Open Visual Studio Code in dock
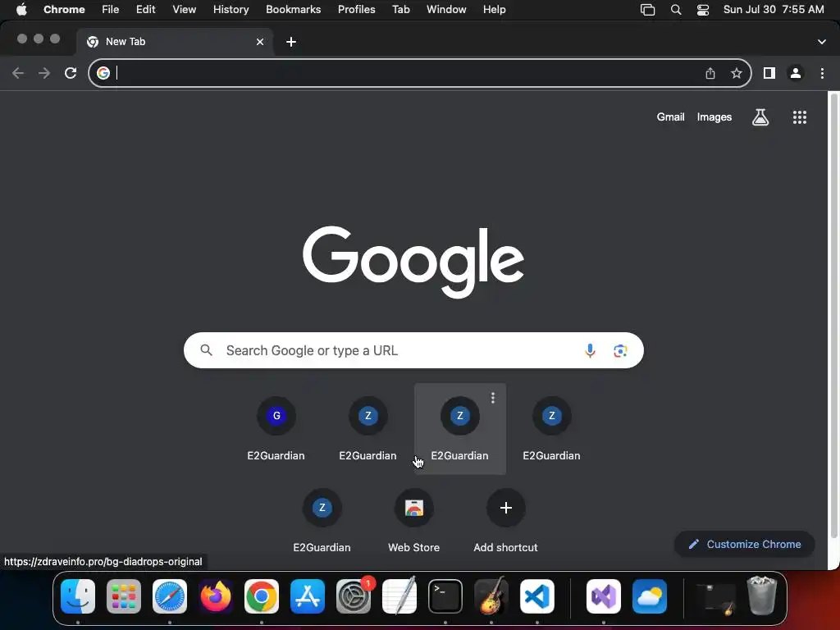Image resolution: width=840 pixels, height=630 pixels. [x=537, y=596]
